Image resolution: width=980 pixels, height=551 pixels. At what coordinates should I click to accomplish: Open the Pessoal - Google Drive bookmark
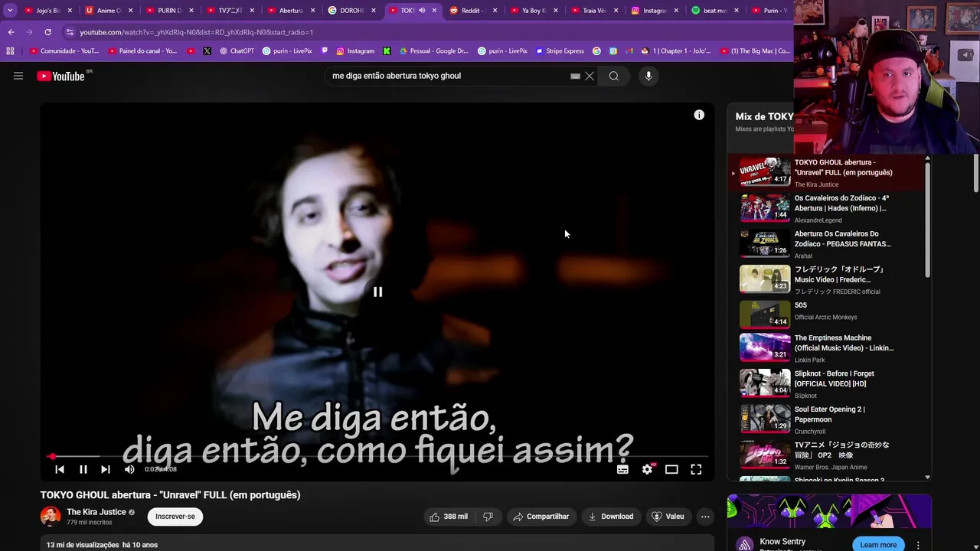pyautogui.click(x=433, y=51)
